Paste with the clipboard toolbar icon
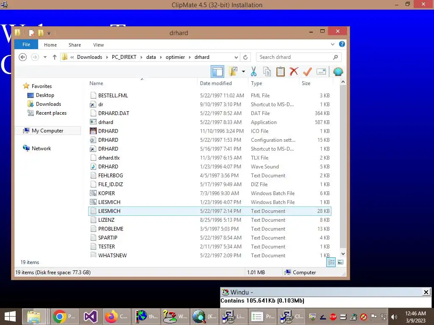Screen dimensions: 434x325 click(281, 72)
